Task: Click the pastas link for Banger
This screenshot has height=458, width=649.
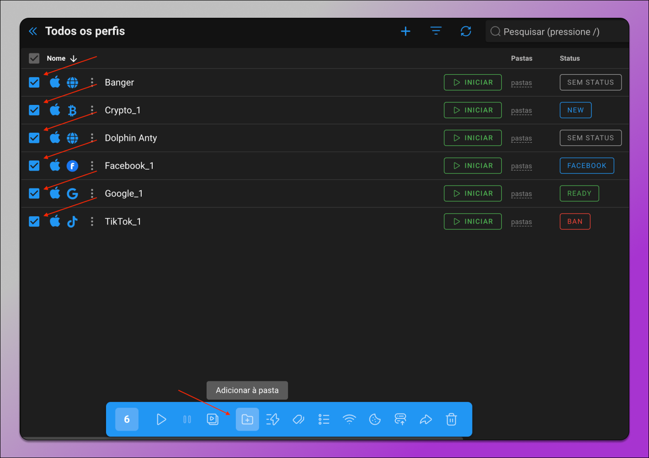Action: (x=521, y=83)
